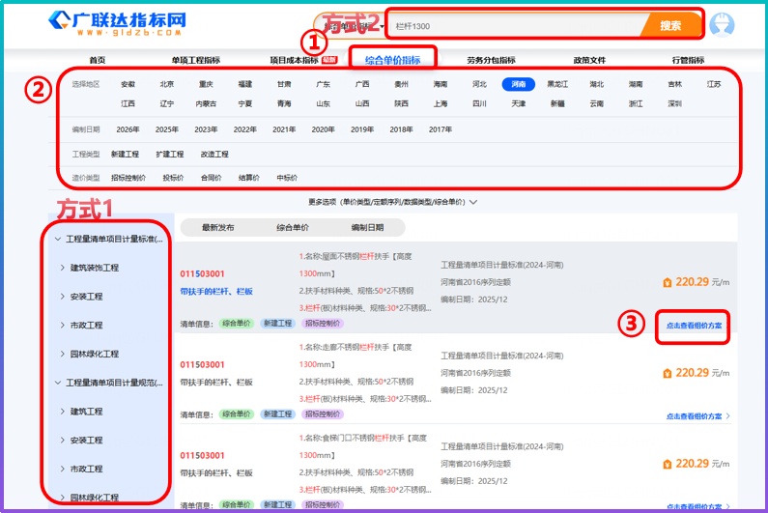Image resolution: width=768 pixels, height=513 pixels.
Task: Select the 综合单价指标 tab
Action: point(393,60)
